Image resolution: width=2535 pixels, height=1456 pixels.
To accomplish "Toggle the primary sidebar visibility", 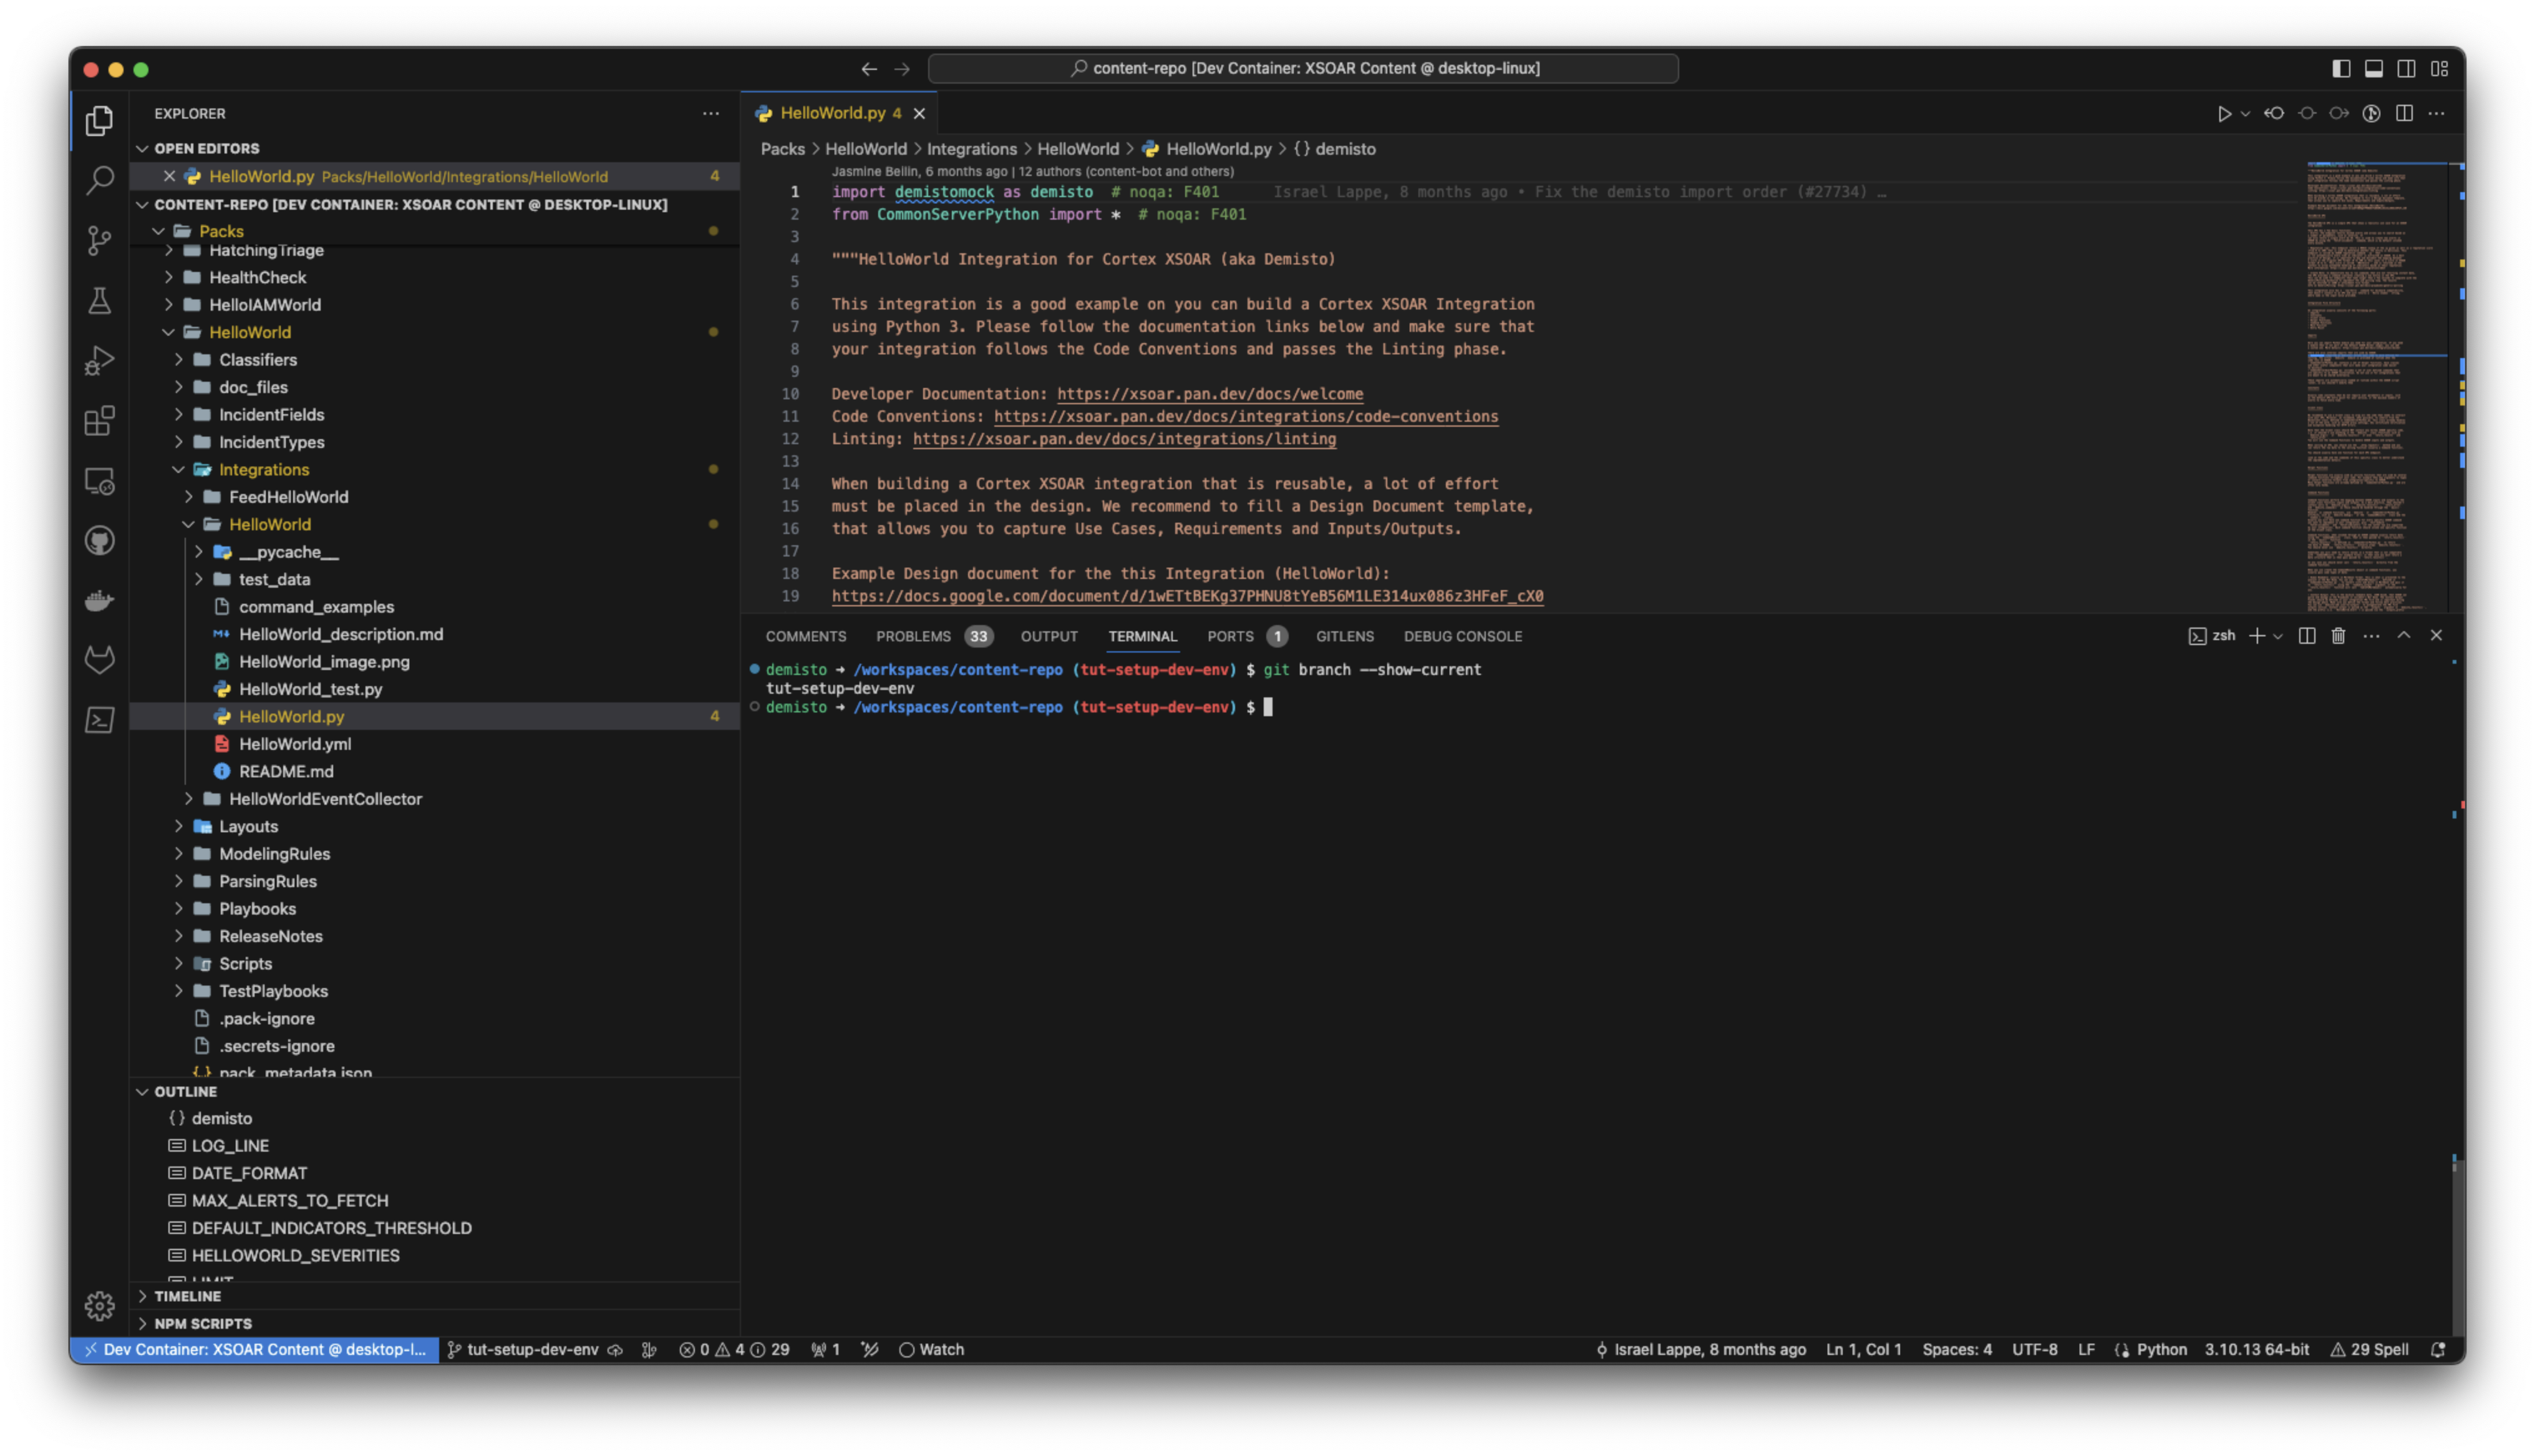I will coord(2341,69).
